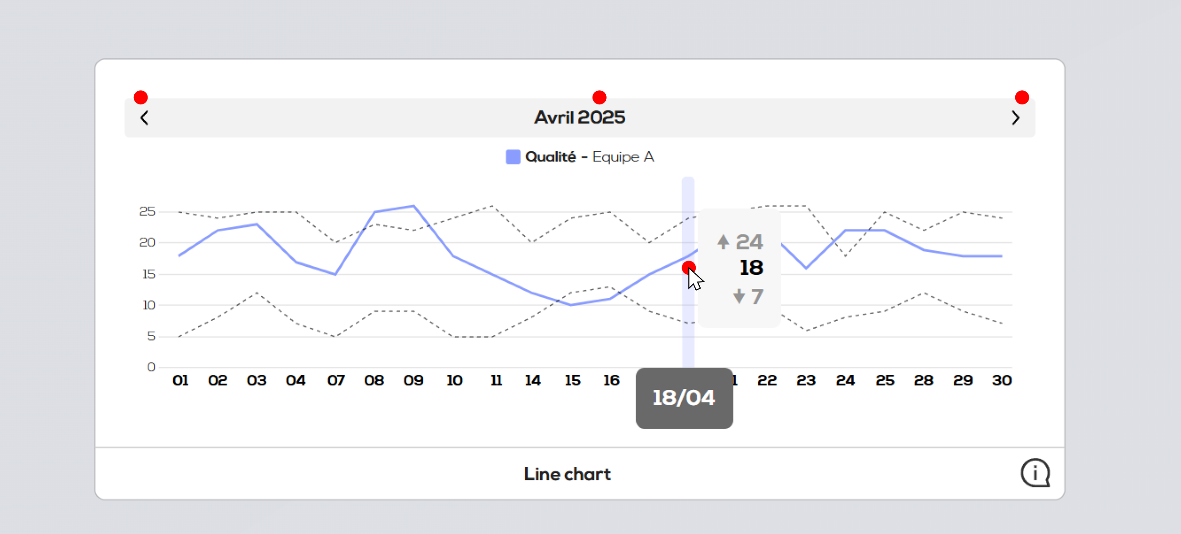Image resolution: width=1181 pixels, height=534 pixels.
Task: Select day 15 on the x-axis
Action: 572,380
